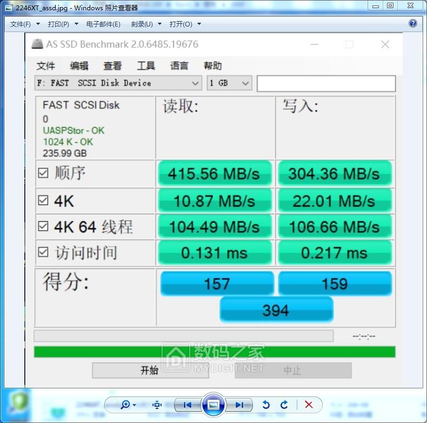Click sequential write 304.36 MB/s result
This screenshot has height=423, width=427.
(335, 173)
